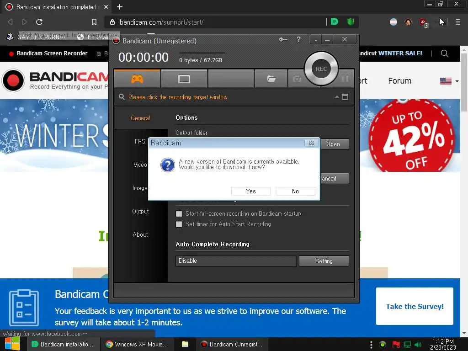Select FPS settings tab
This screenshot has width=468, height=351.
140,141
